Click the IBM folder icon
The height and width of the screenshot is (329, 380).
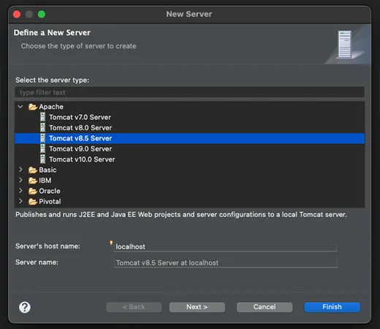tap(33, 181)
